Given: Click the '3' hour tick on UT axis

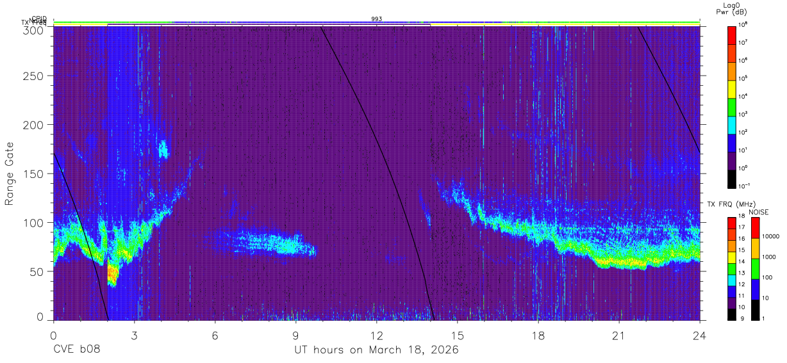Looking at the screenshot, I should pyautogui.click(x=134, y=335).
